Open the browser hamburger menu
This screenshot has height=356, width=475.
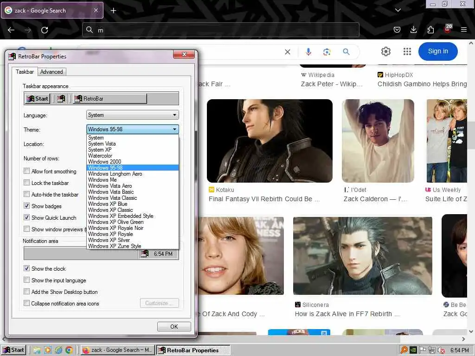click(464, 30)
